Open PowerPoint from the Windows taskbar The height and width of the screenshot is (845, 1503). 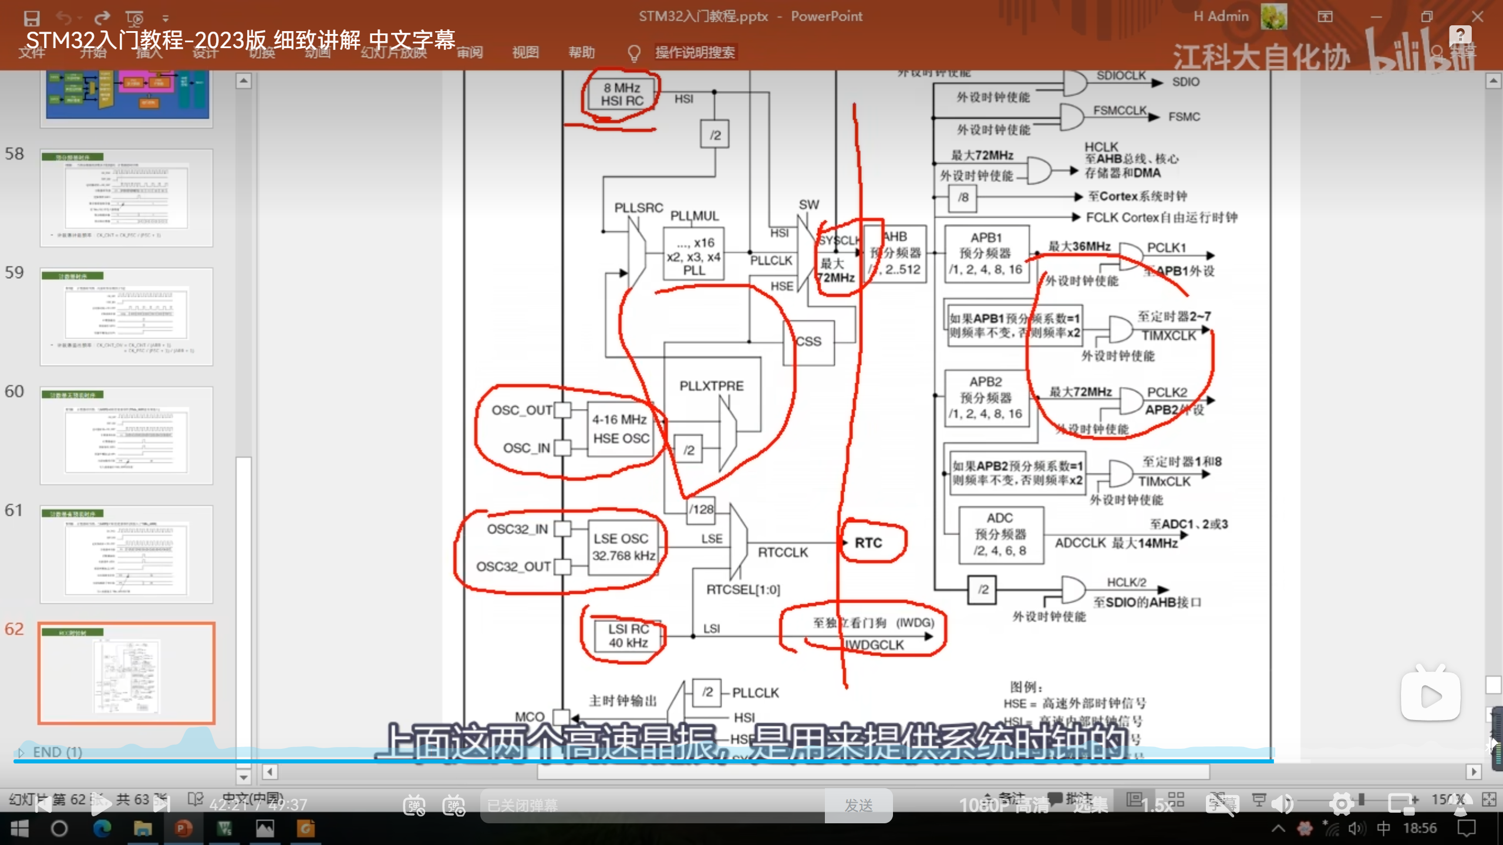(x=183, y=829)
